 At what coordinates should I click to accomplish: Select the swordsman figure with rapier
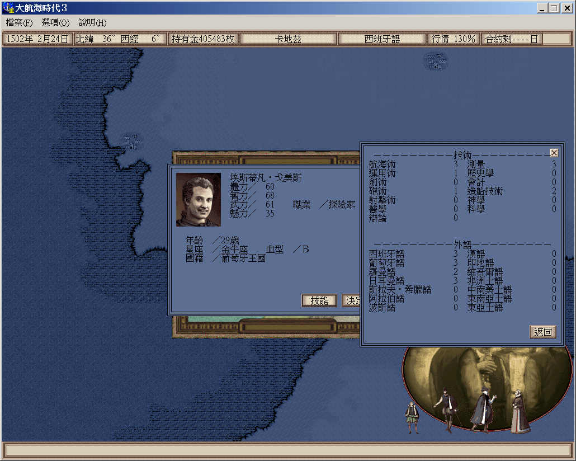[x=447, y=410]
